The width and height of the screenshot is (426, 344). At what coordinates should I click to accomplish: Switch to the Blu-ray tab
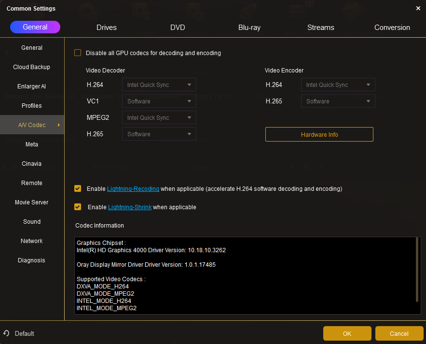(249, 28)
